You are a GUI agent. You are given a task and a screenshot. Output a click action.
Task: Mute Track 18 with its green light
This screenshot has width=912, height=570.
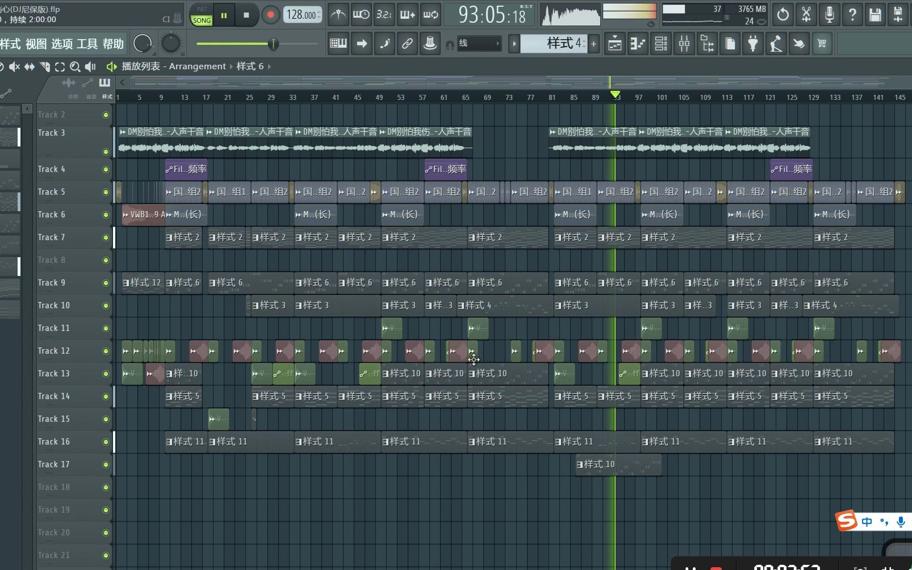point(106,487)
